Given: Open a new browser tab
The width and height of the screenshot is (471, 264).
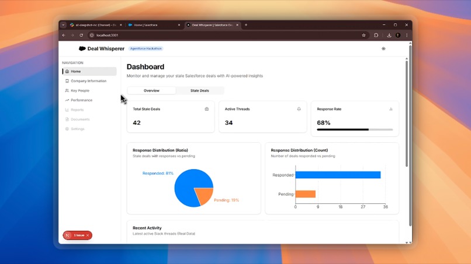Looking at the screenshot, I should coord(246,25).
